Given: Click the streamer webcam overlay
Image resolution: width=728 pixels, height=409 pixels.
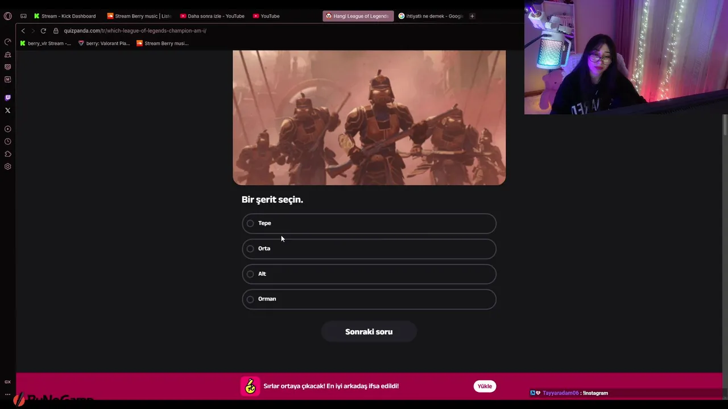Looking at the screenshot, I should click(x=626, y=57).
